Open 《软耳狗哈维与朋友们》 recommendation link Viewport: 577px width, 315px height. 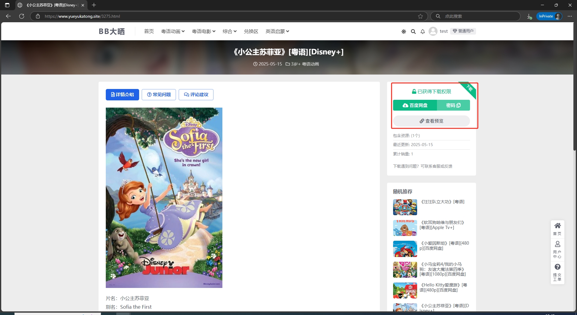click(442, 225)
